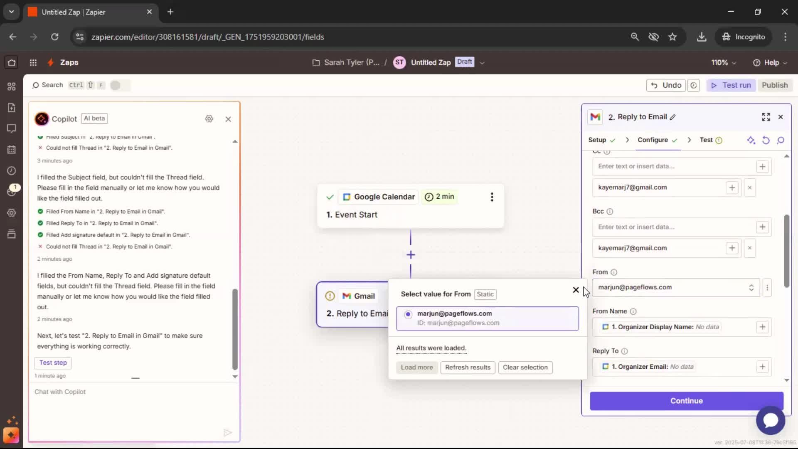798x449 pixels.
Task: Click the step panel vertical scrollbar
Action: click(x=786, y=251)
